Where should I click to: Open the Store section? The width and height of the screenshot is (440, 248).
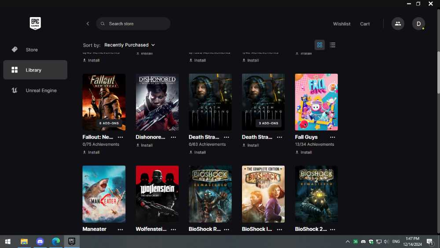click(35, 50)
